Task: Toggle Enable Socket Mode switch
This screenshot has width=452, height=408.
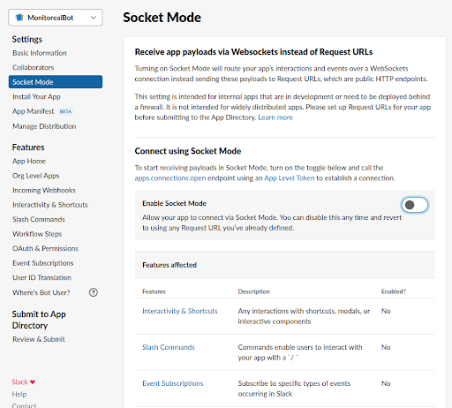Action: pos(415,205)
